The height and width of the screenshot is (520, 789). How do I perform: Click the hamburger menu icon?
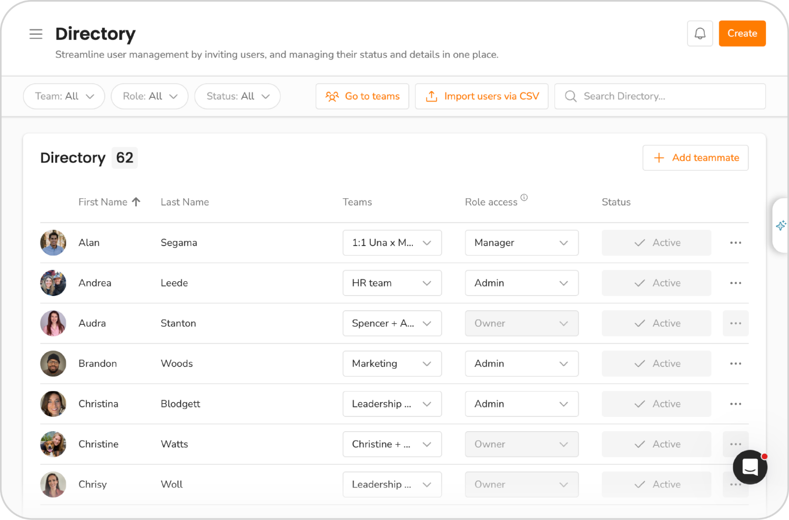36,34
